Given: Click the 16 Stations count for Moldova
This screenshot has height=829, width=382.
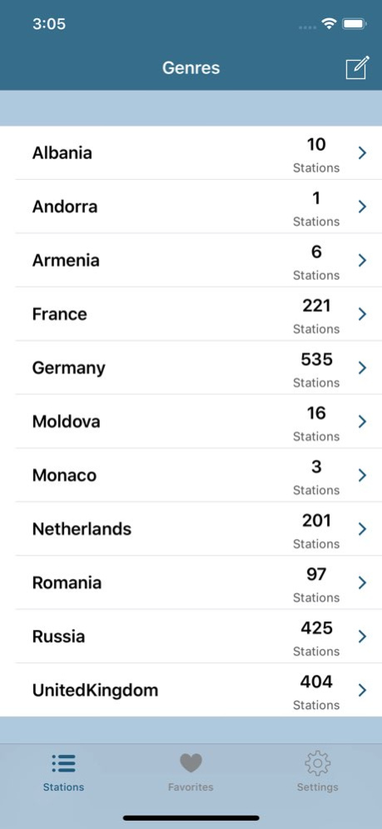Looking at the screenshot, I should click(x=316, y=423).
